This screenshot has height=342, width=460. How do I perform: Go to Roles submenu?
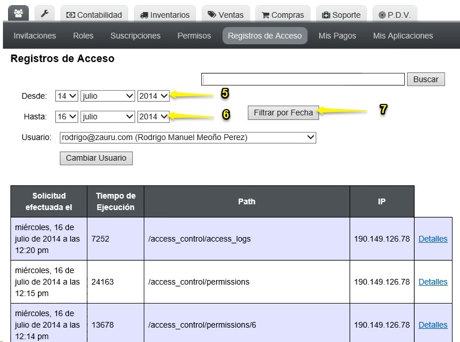pos(83,36)
